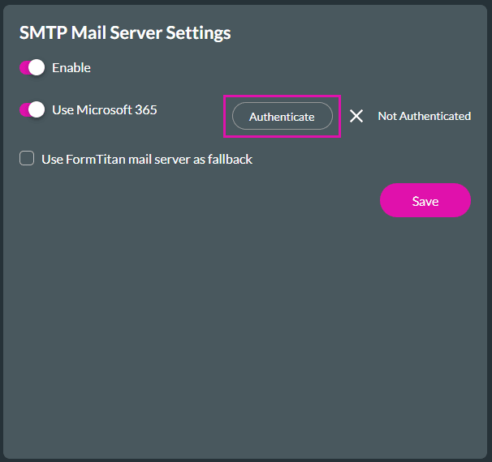Select the authentication failed cross mark
The width and height of the screenshot is (492, 462).
click(x=356, y=116)
